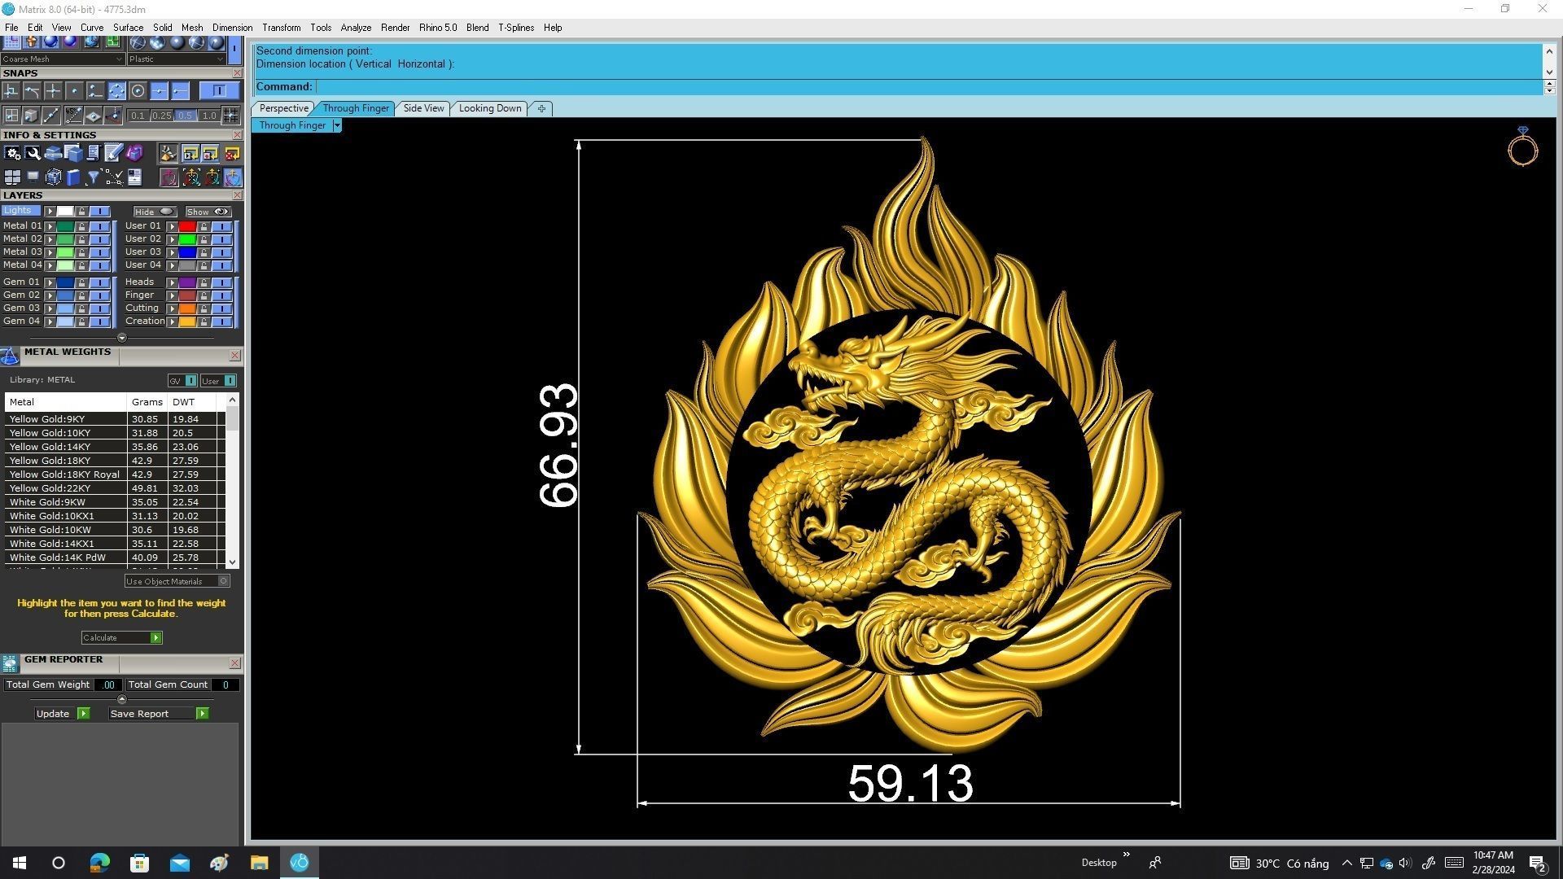Open the gears options icon in Info & Settings

(12, 153)
